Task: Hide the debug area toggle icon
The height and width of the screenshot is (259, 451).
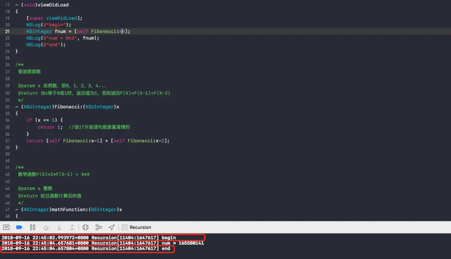Action: 6,227
